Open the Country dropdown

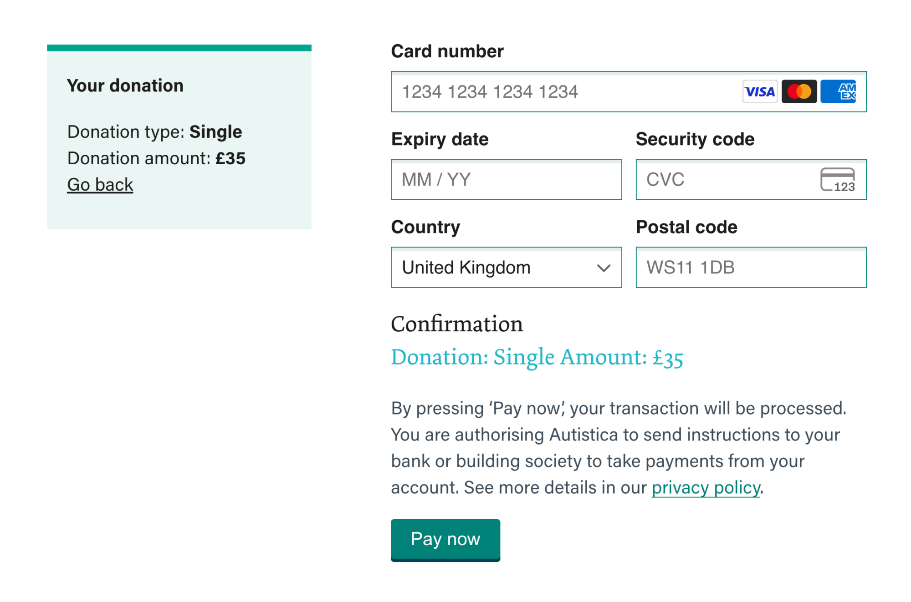506,268
